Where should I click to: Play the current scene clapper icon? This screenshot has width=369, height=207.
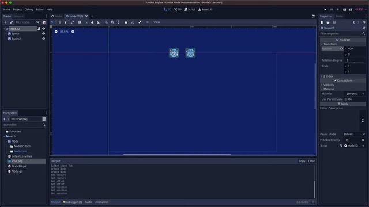345,9
